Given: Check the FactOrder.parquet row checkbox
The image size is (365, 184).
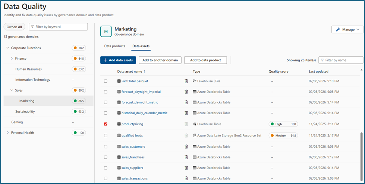Looking at the screenshot, I should pyautogui.click(x=106, y=81).
